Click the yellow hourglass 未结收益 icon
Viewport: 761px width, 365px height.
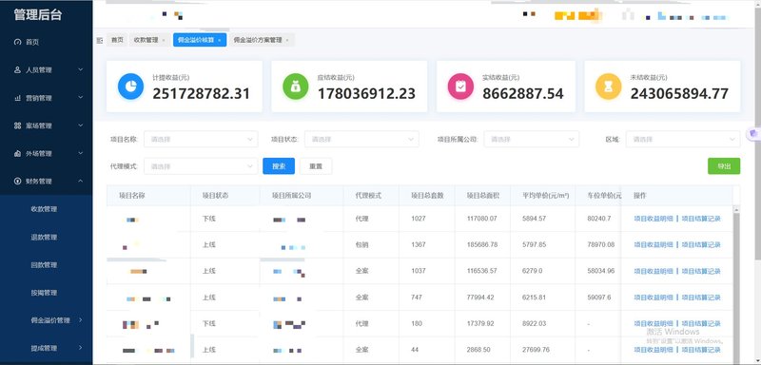point(608,86)
